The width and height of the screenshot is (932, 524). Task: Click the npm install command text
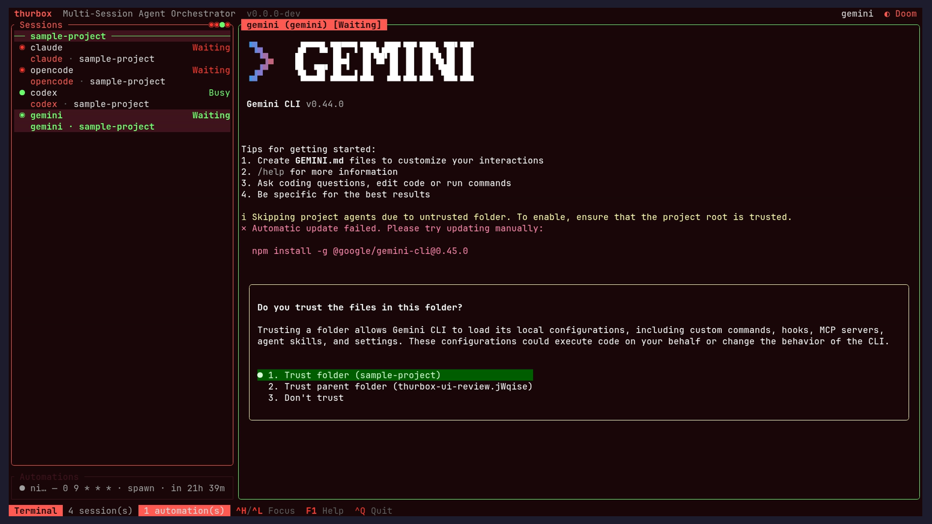coord(360,251)
